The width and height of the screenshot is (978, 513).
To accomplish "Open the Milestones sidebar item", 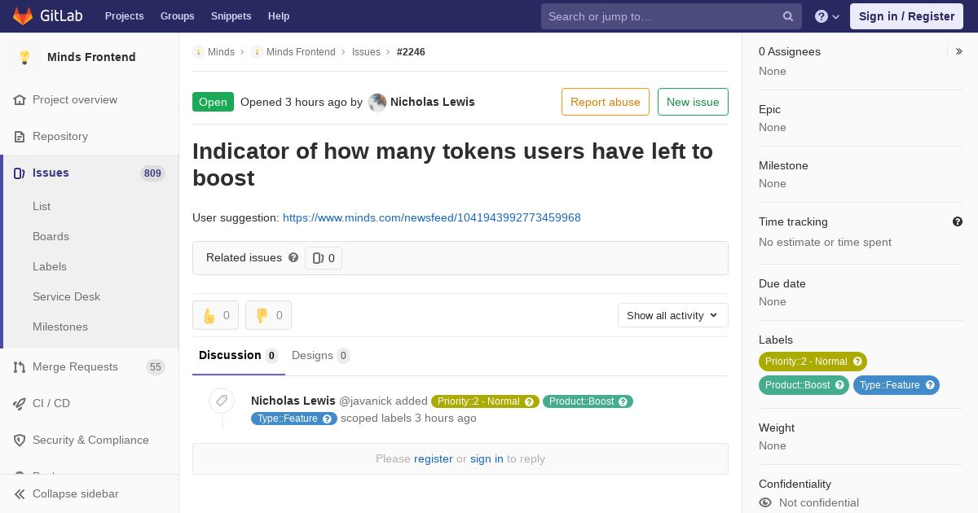I will point(60,327).
